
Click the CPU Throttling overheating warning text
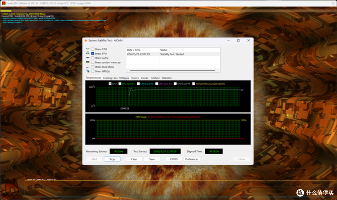(175, 117)
